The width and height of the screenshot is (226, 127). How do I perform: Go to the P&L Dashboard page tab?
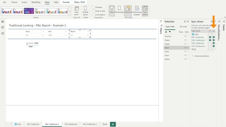pos(71,124)
